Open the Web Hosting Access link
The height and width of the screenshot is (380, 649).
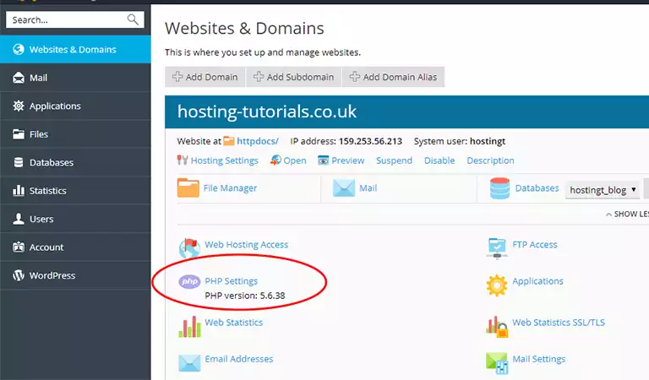click(246, 244)
